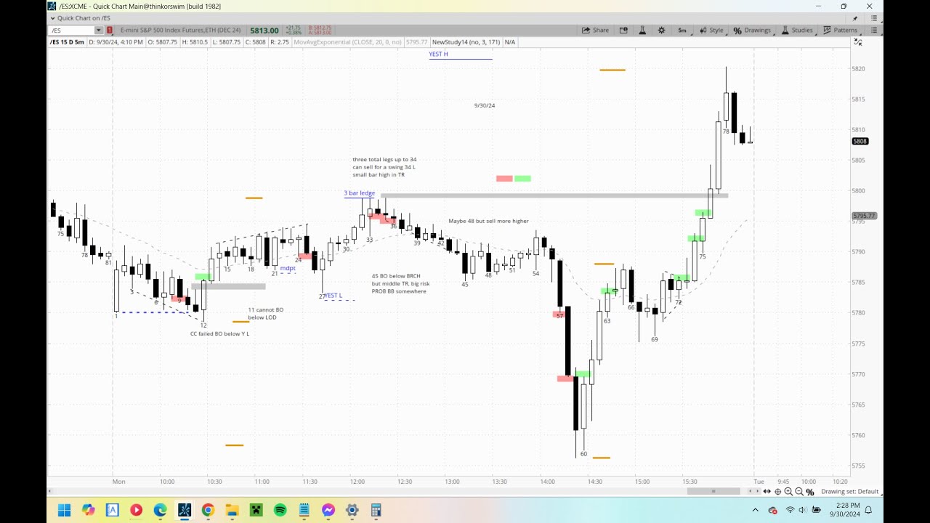Click the volume icon in the system tray
The height and width of the screenshot is (523, 930).
pyautogui.click(x=802, y=510)
